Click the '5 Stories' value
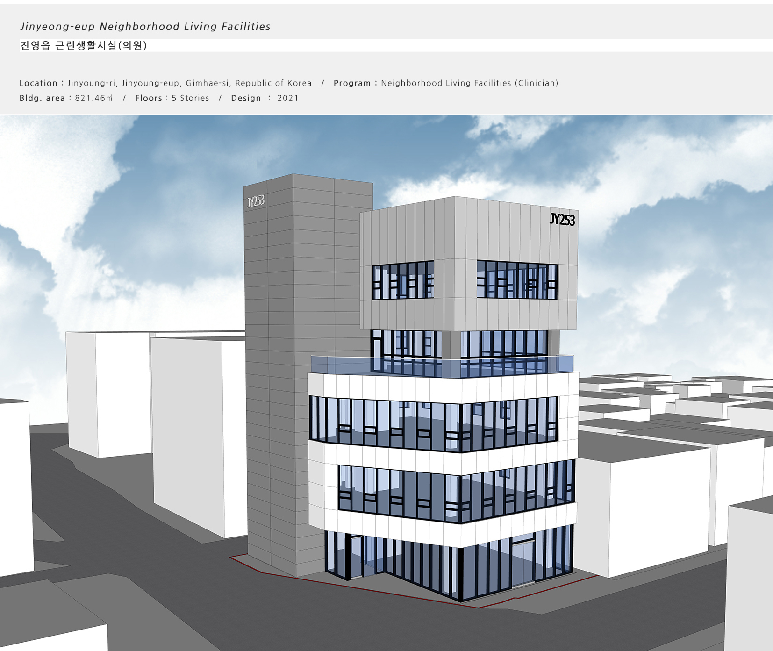The height and width of the screenshot is (651, 773). 190,98
